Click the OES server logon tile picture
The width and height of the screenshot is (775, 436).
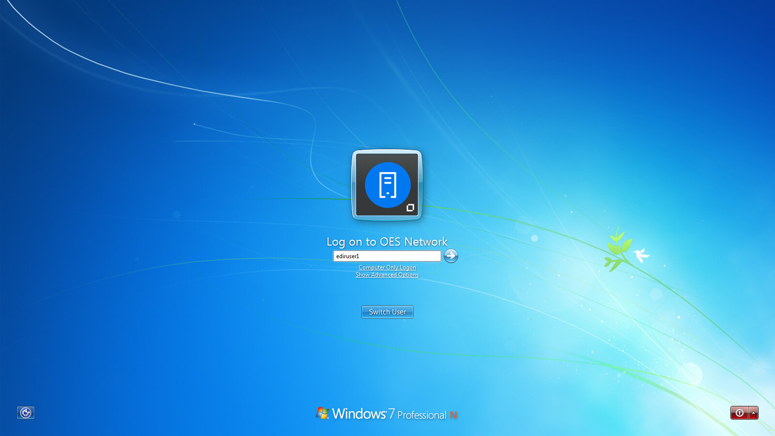pyautogui.click(x=387, y=185)
